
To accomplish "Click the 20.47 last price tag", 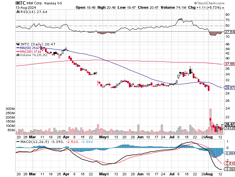I will [x=229, y=124].
